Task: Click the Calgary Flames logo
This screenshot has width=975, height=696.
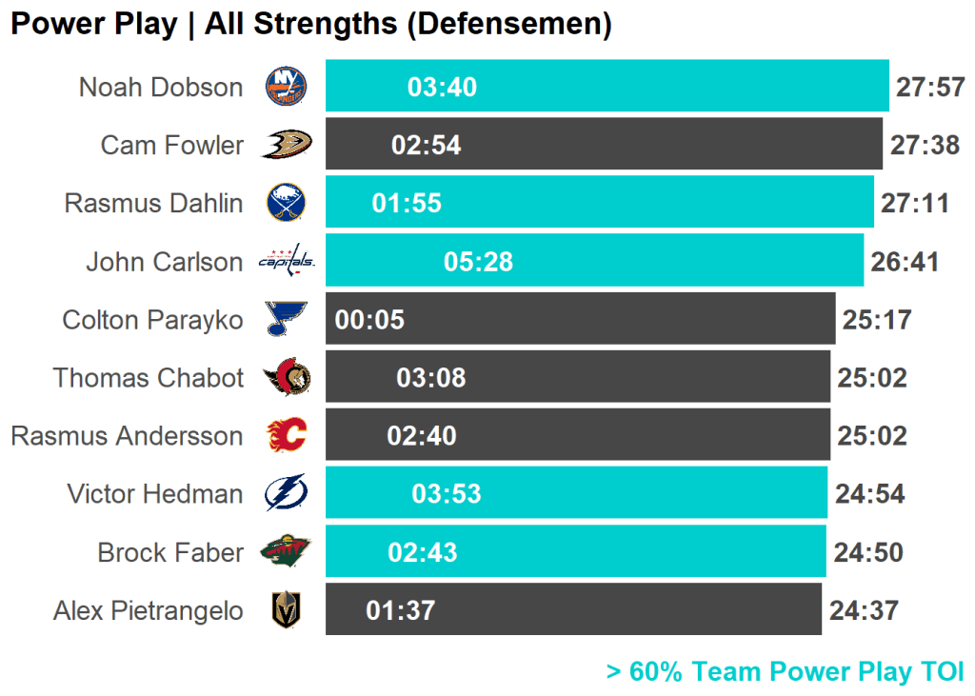Action: 286,436
